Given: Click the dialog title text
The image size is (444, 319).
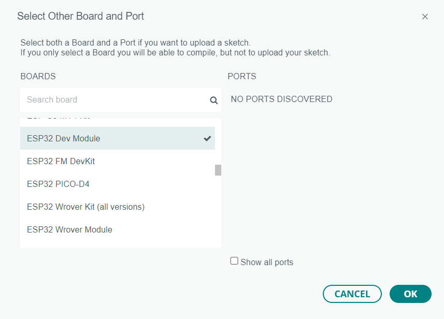Looking at the screenshot, I should click(80, 16).
